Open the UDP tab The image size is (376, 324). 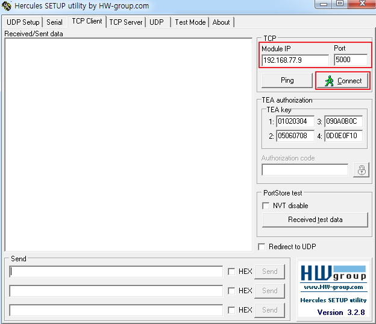click(x=157, y=22)
